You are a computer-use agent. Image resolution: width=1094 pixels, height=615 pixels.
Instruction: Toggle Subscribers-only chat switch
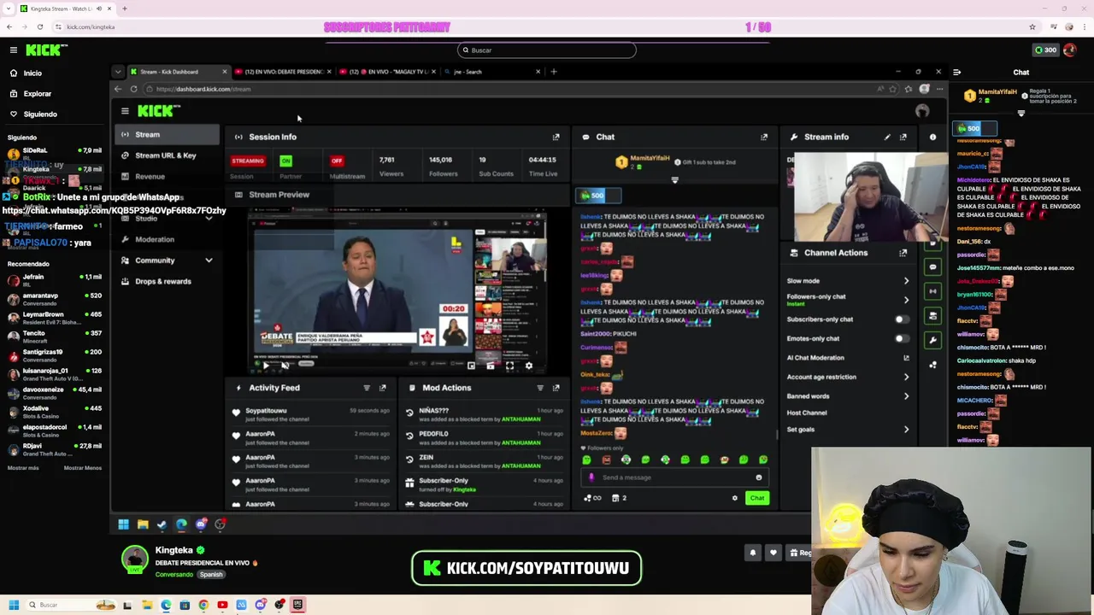(x=900, y=319)
